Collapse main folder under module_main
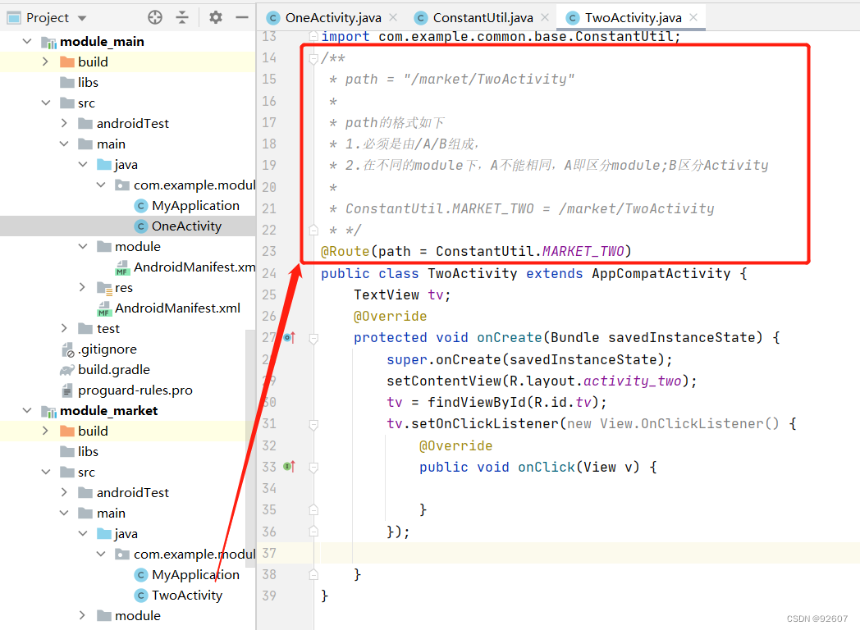The image size is (860, 630). [64, 144]
